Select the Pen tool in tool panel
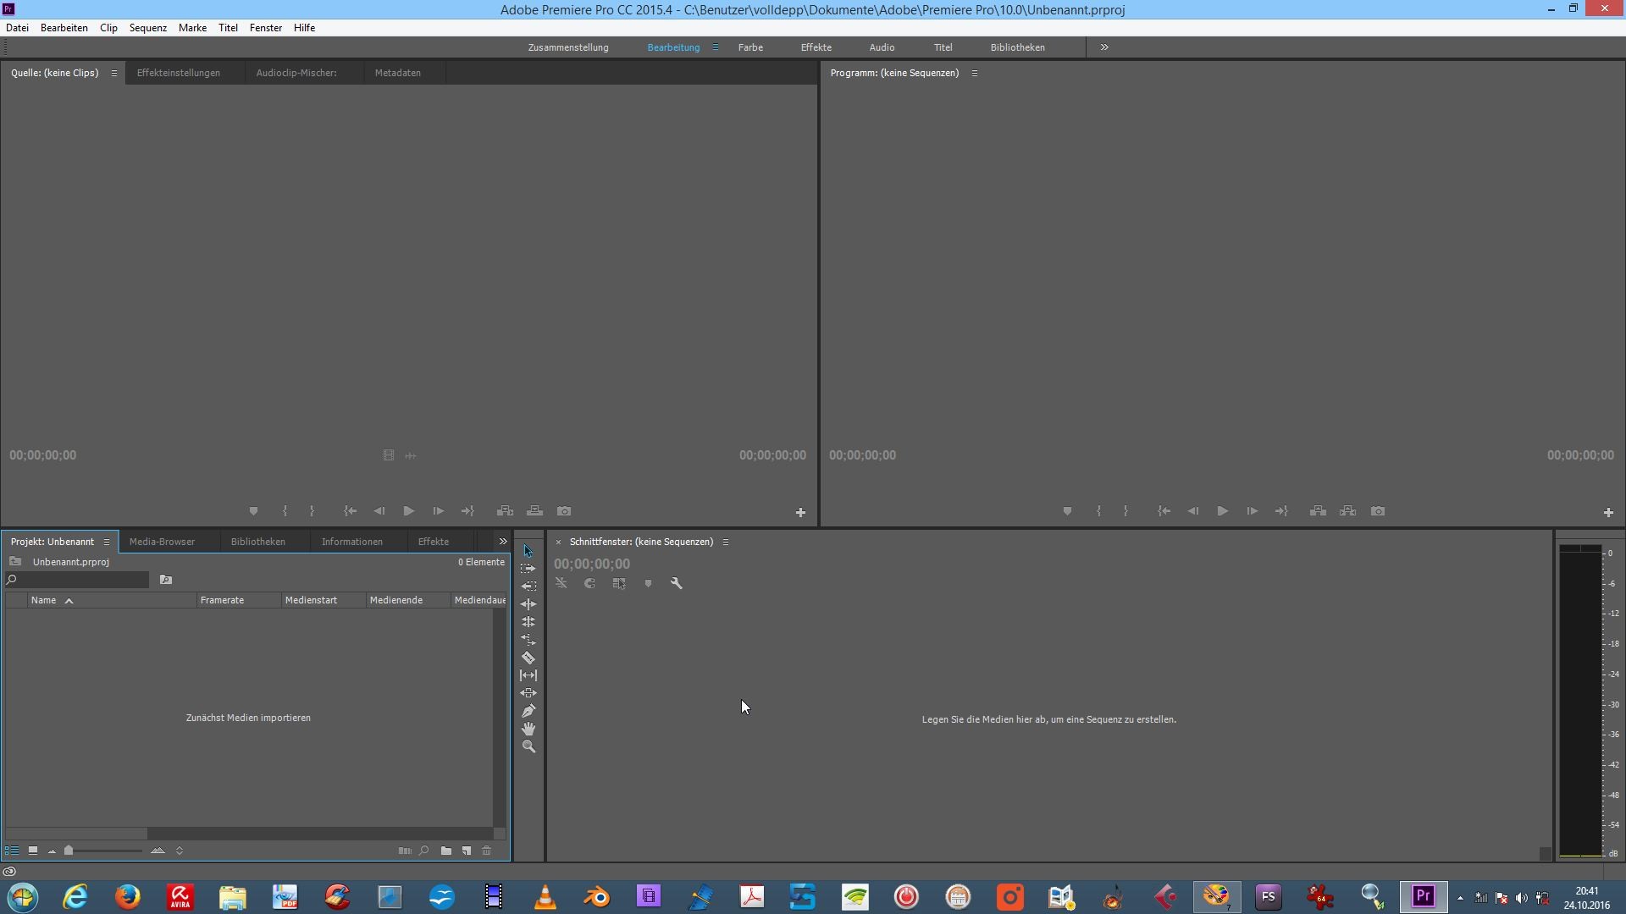This screenshot has height=914, width=1626. coord(528,711)
